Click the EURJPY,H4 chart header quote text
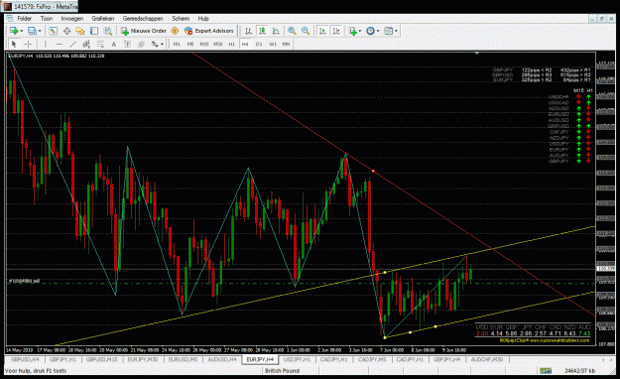 click(x=57, y=57)
